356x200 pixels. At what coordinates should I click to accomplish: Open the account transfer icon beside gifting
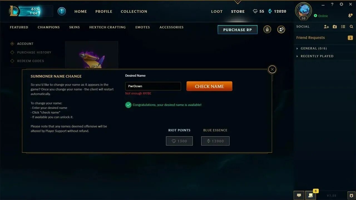tap(281, 29)
